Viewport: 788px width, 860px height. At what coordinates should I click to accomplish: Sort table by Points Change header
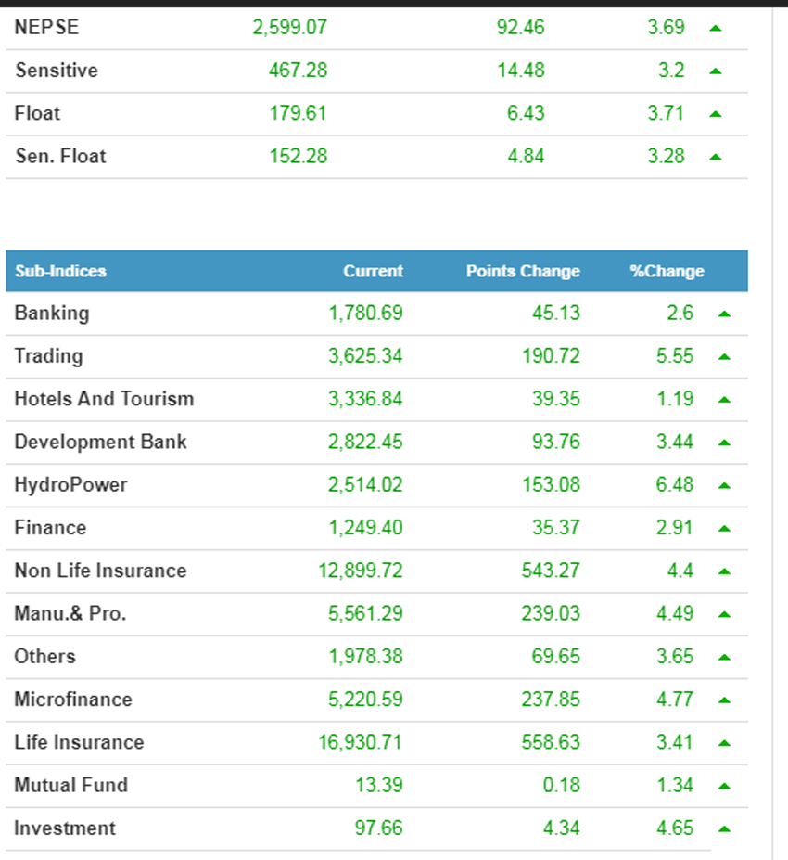(x=523, y=272)
